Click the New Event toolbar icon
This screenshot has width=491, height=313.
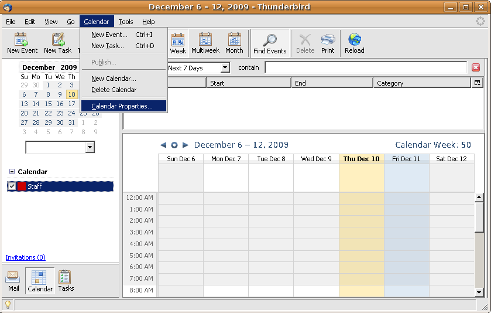(21, 39)
